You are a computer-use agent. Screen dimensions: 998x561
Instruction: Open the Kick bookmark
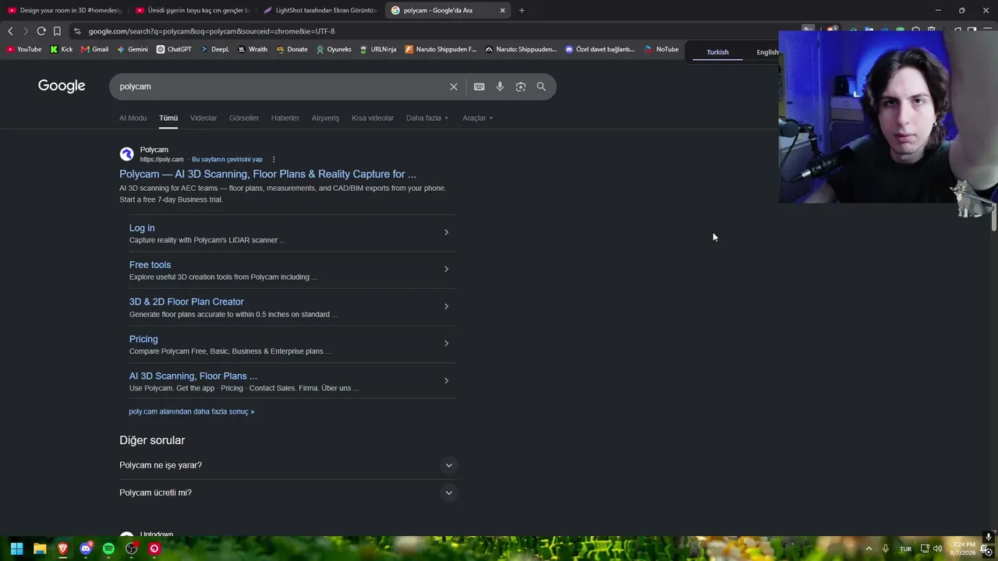[61, 49]
